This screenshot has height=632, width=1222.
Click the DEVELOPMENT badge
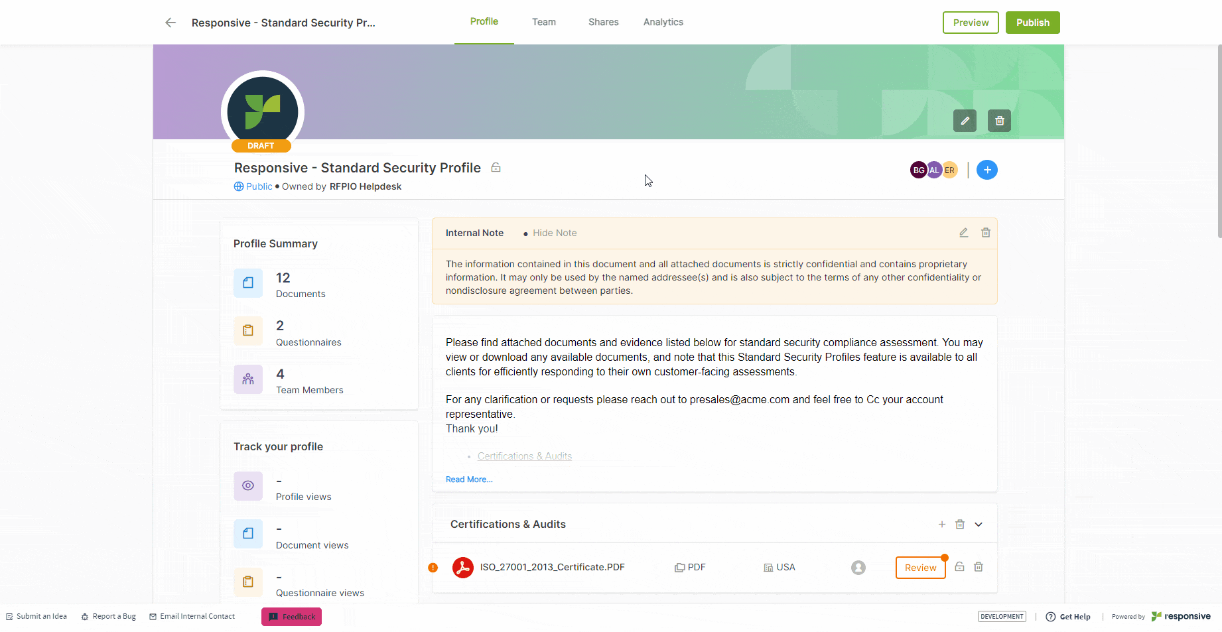click(x=1002, y=617)
